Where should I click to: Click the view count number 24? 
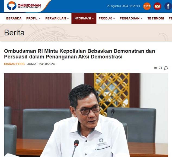click(x=160, y=68)
